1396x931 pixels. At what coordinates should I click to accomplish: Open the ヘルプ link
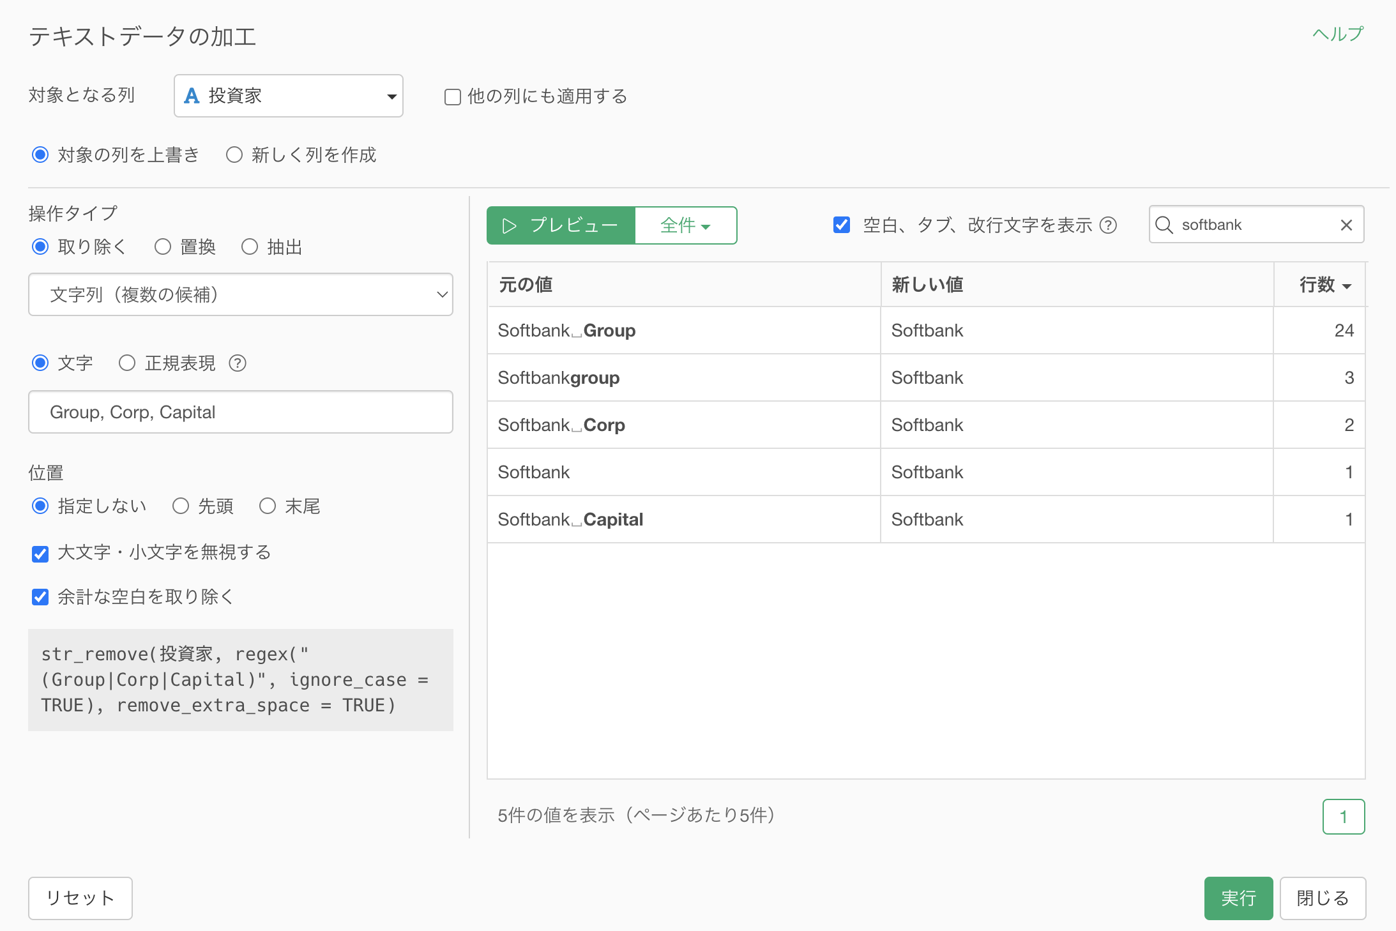point(1338,33)
